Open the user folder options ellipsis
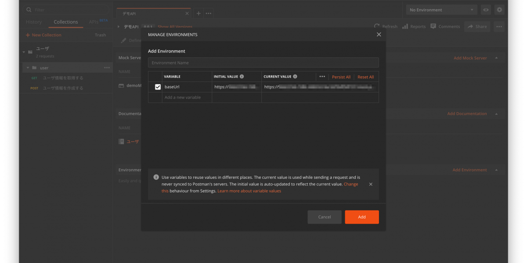Viewport: 527px width, 263px height. pos(107,68)
